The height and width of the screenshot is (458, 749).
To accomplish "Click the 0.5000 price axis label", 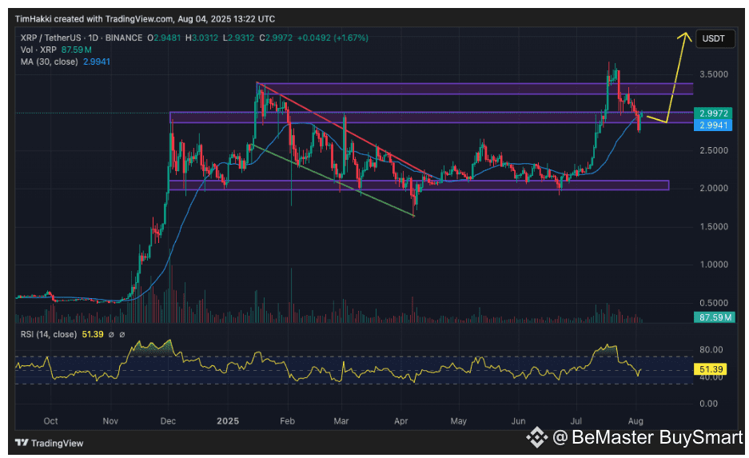I will point(714,303).
